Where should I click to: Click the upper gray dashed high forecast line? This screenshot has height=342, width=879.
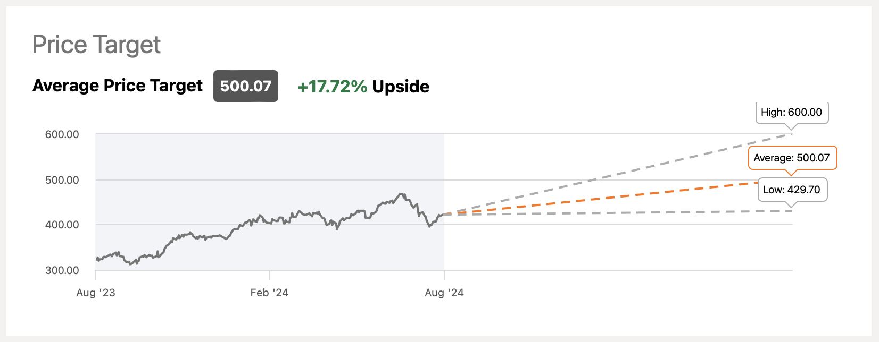617,174
